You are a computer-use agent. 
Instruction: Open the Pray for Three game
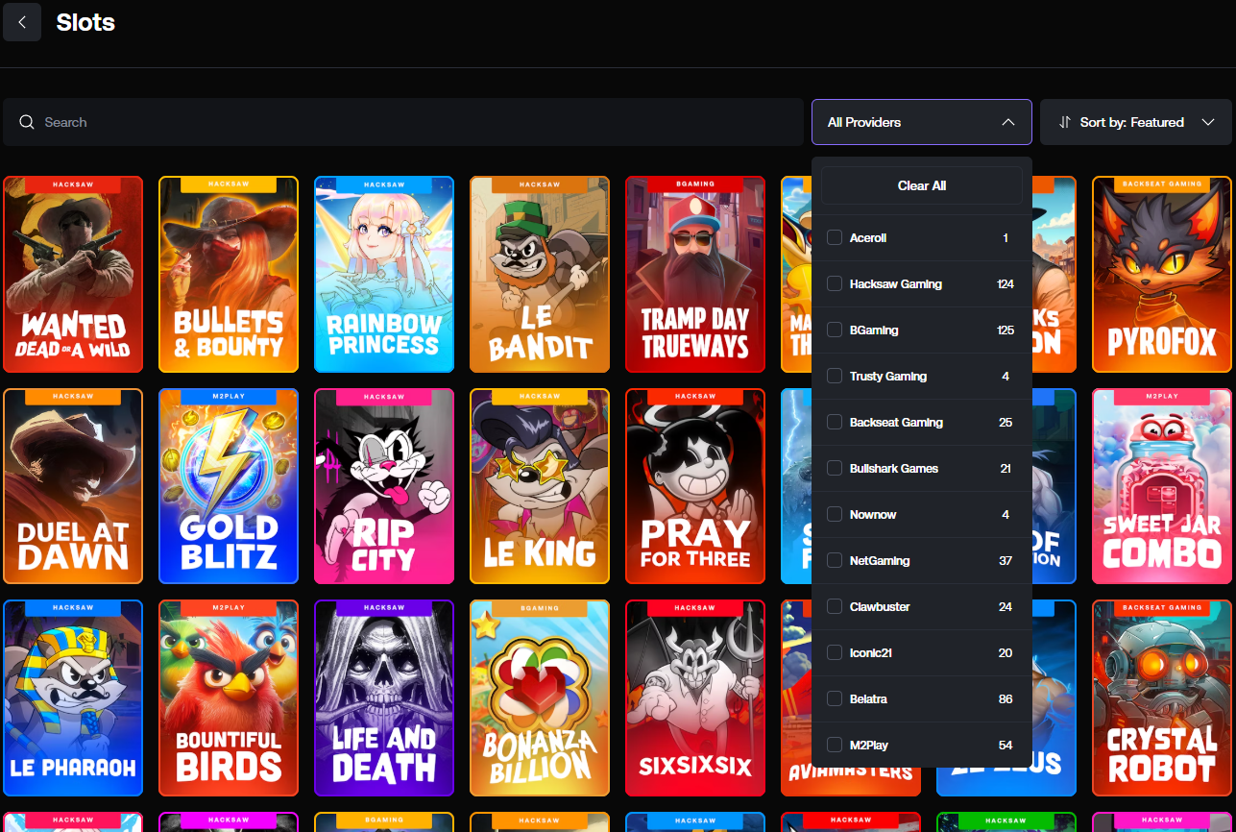695,486
